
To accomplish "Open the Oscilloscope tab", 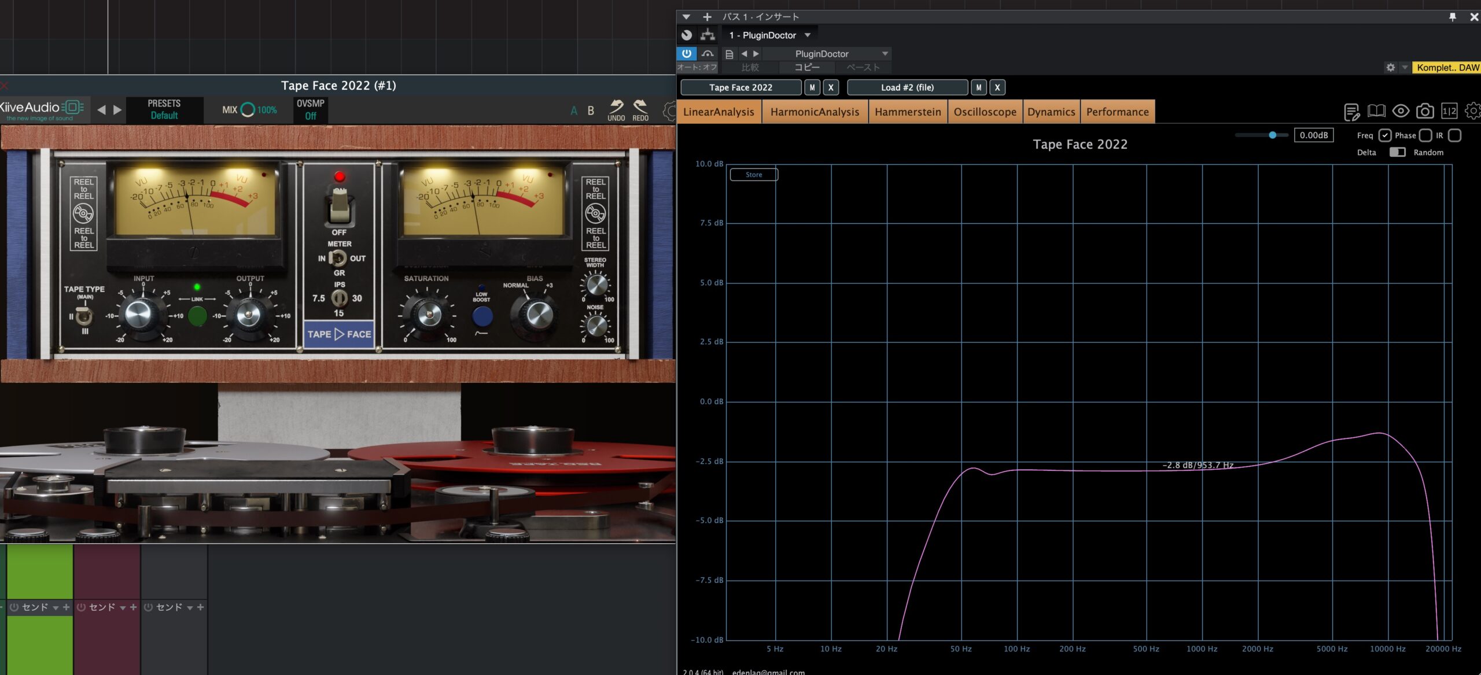I will click(985, 112).
